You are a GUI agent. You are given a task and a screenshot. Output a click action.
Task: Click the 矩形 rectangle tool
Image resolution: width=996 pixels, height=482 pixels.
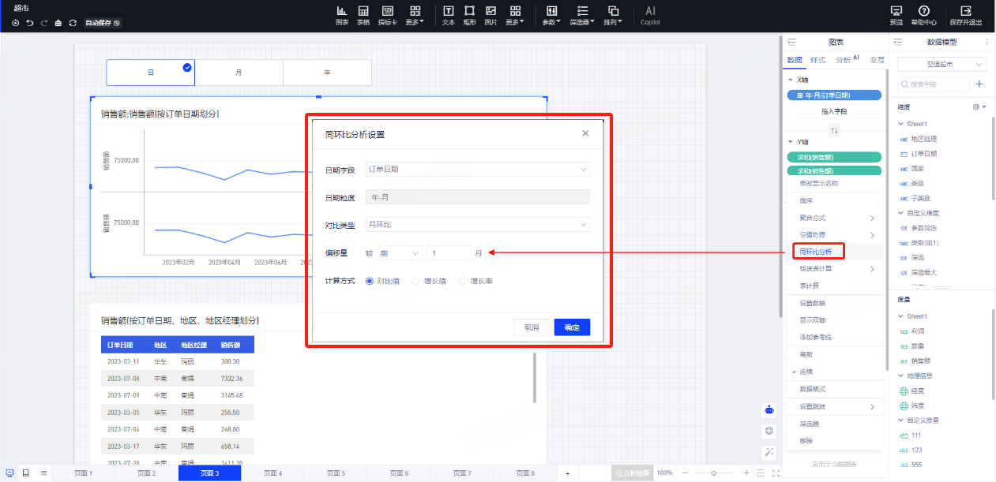469,15
